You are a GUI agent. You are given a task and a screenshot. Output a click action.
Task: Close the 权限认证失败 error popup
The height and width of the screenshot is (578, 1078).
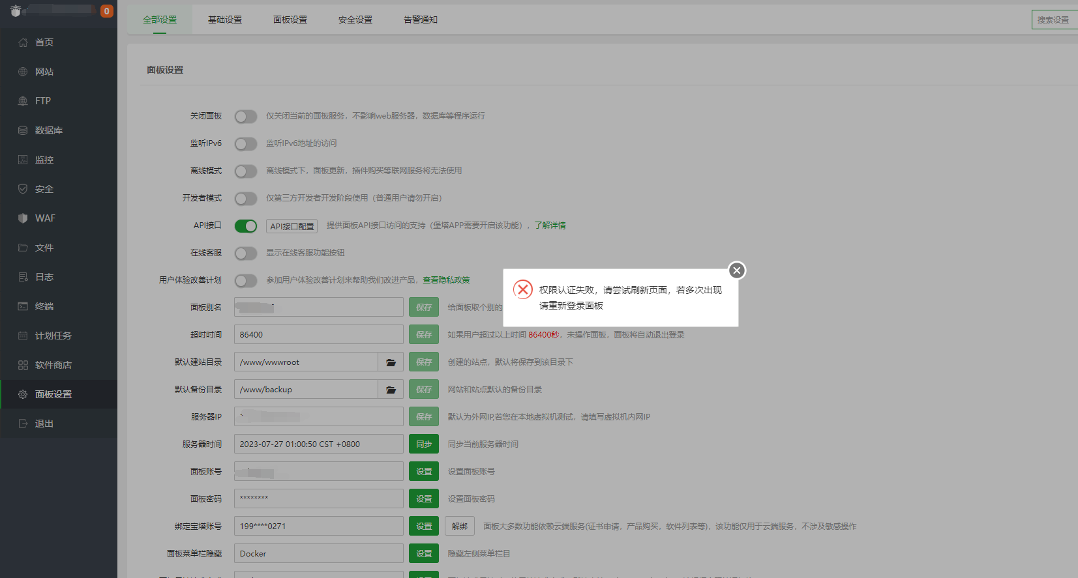coord(737,270)
